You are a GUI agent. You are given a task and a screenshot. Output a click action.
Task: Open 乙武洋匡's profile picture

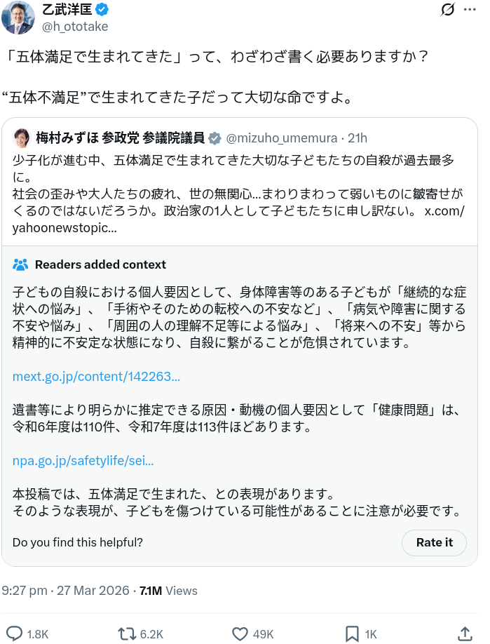[18, 18]
